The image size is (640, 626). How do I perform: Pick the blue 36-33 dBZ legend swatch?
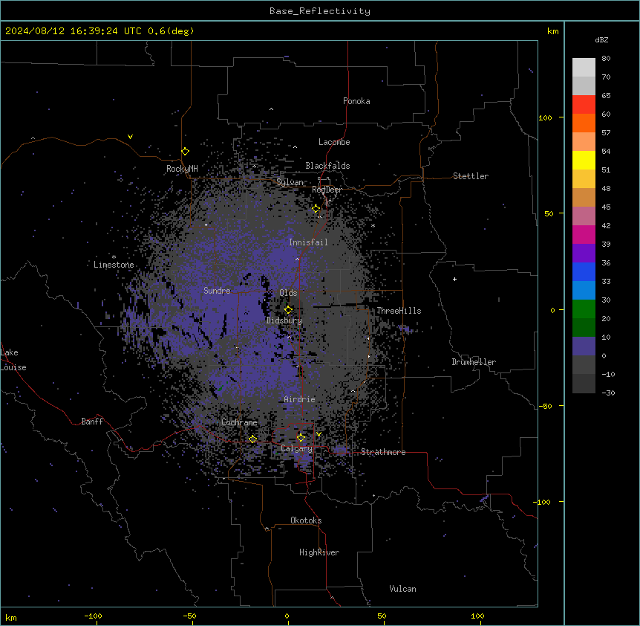tap(584, 271)
